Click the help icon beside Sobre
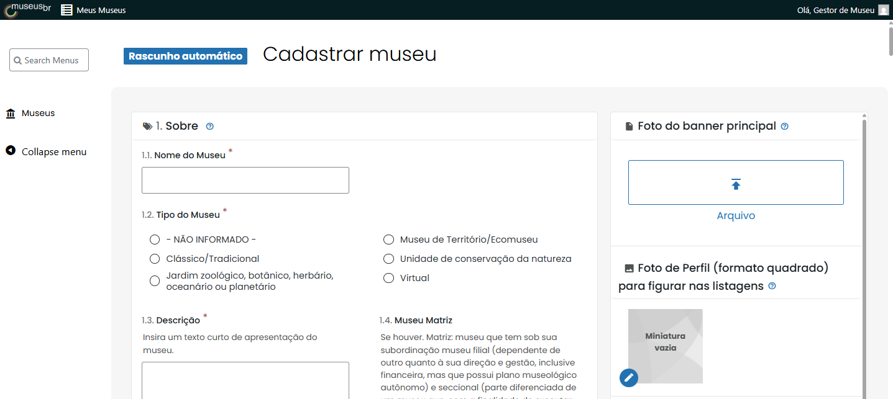 209,127
